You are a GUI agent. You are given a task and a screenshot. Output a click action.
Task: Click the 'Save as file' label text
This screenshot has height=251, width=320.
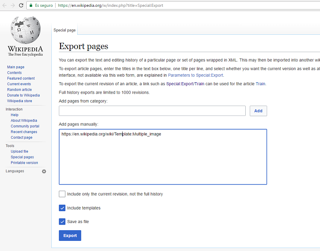78,222
